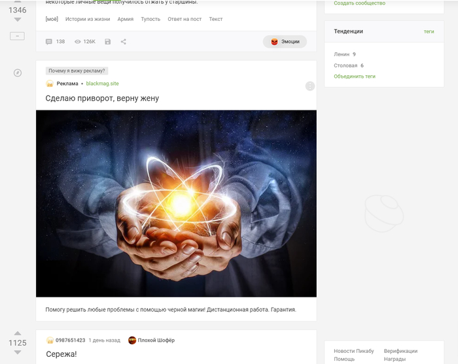Click the pin icon in the left gutter
458x364 pixels.
18,73
